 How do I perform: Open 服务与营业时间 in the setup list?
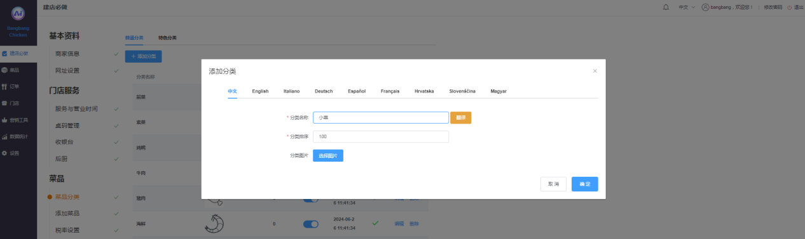pyautogui.click(x=76, y=109)
